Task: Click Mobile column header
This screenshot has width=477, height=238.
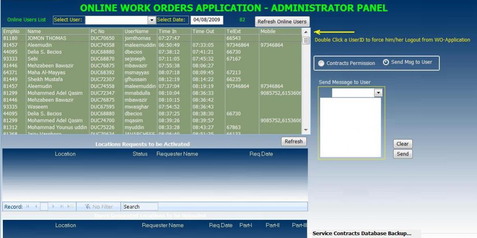Action: 268,32
